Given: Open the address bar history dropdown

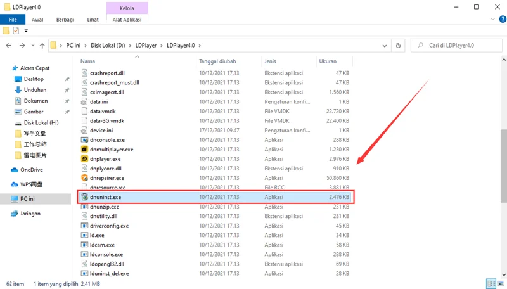Looking at the screenshot, I should pos(385,46).
